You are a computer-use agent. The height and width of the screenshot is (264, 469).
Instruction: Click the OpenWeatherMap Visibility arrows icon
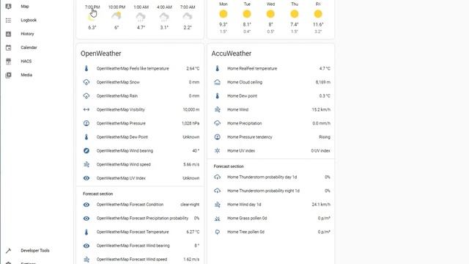pos(86,109)
